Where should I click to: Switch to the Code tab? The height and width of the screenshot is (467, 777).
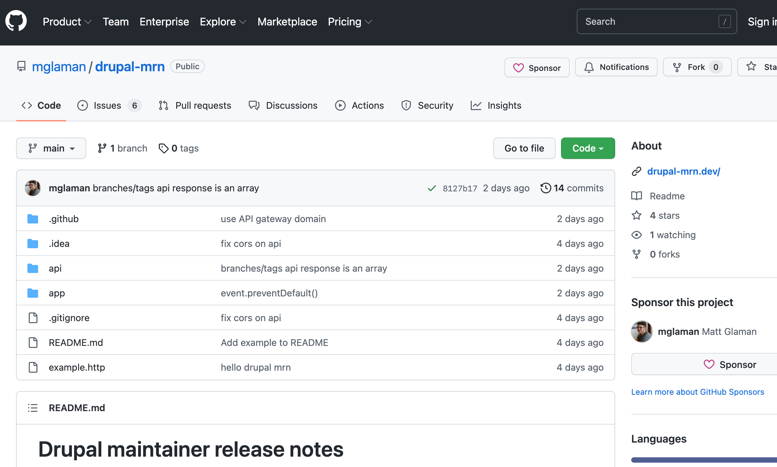41,105
